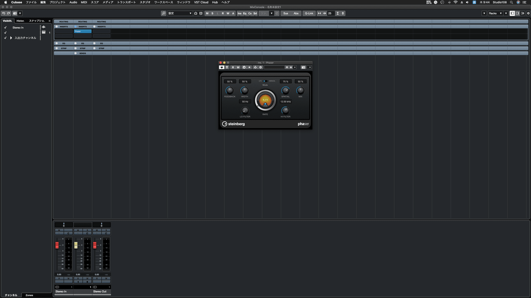Mute the Stereo Out channel

pos(97,230)
